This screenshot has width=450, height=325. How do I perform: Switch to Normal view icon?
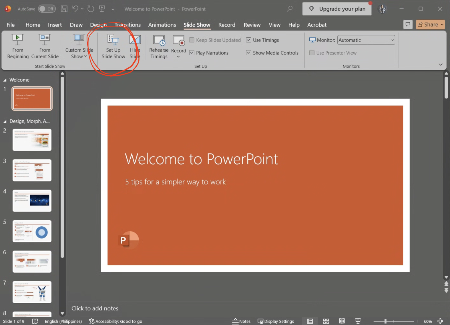(310, 321)
